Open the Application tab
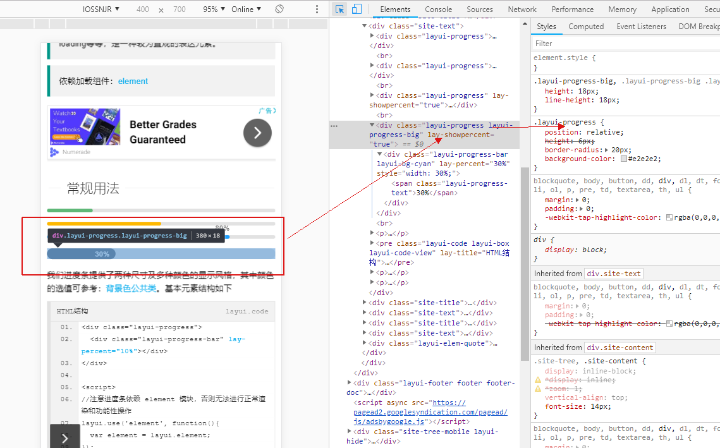 tap(670, 9)
